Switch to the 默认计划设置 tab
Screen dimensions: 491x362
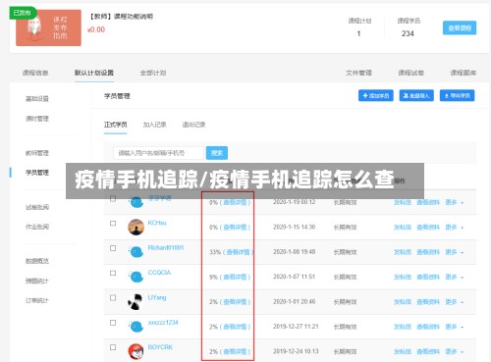94,73
